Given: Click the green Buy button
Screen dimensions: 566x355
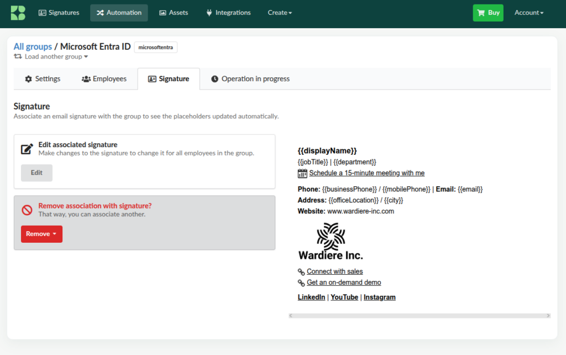Looking at the screenshot, I should coord(488,13).
